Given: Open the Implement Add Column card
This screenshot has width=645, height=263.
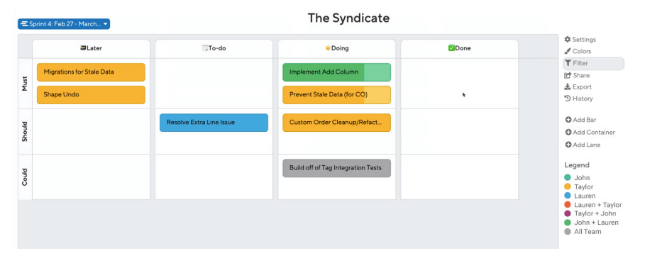Looking at the screenshot, I should (x=336, y=72).
